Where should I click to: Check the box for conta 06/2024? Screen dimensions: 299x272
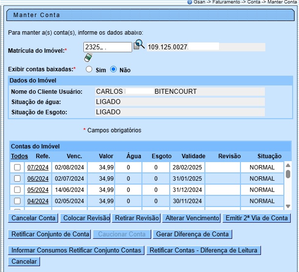coord(18,179)
